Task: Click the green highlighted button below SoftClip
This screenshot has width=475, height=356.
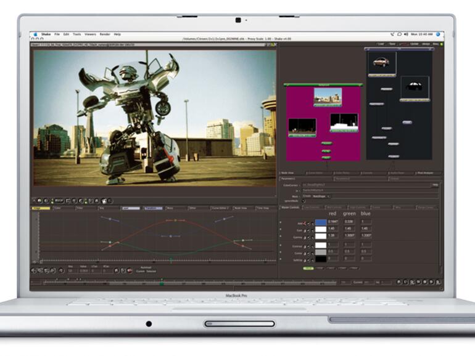Action: (308, 269)
